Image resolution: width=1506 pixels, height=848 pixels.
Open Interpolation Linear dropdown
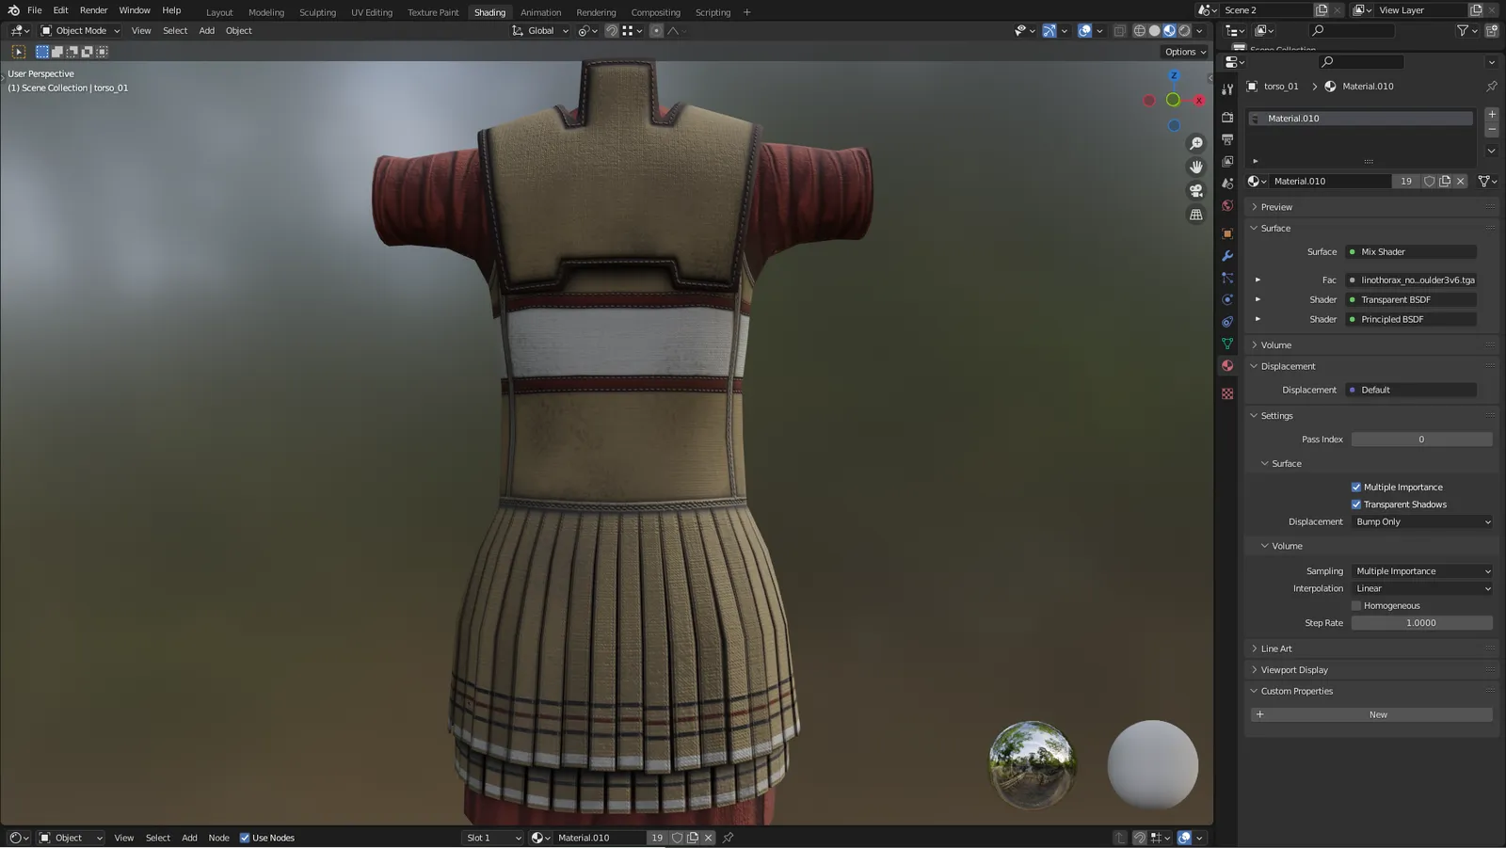[x=1422, y=588]
